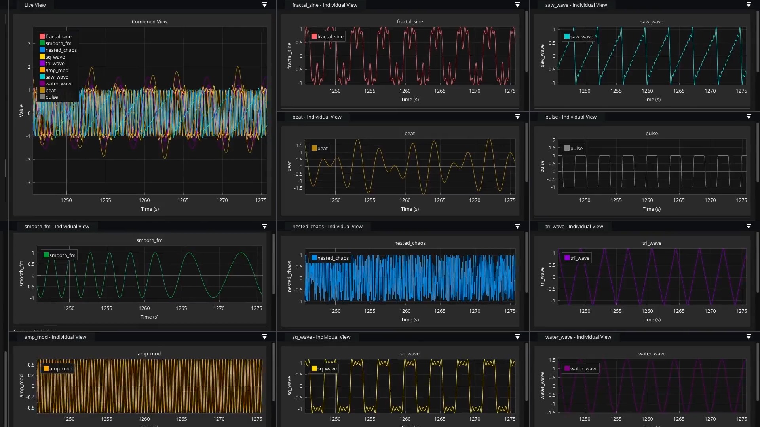Viewport: 760px width, 427px height.
Task: Collapse the amp_mod Individual View panel
Action: tap(264, 337)
